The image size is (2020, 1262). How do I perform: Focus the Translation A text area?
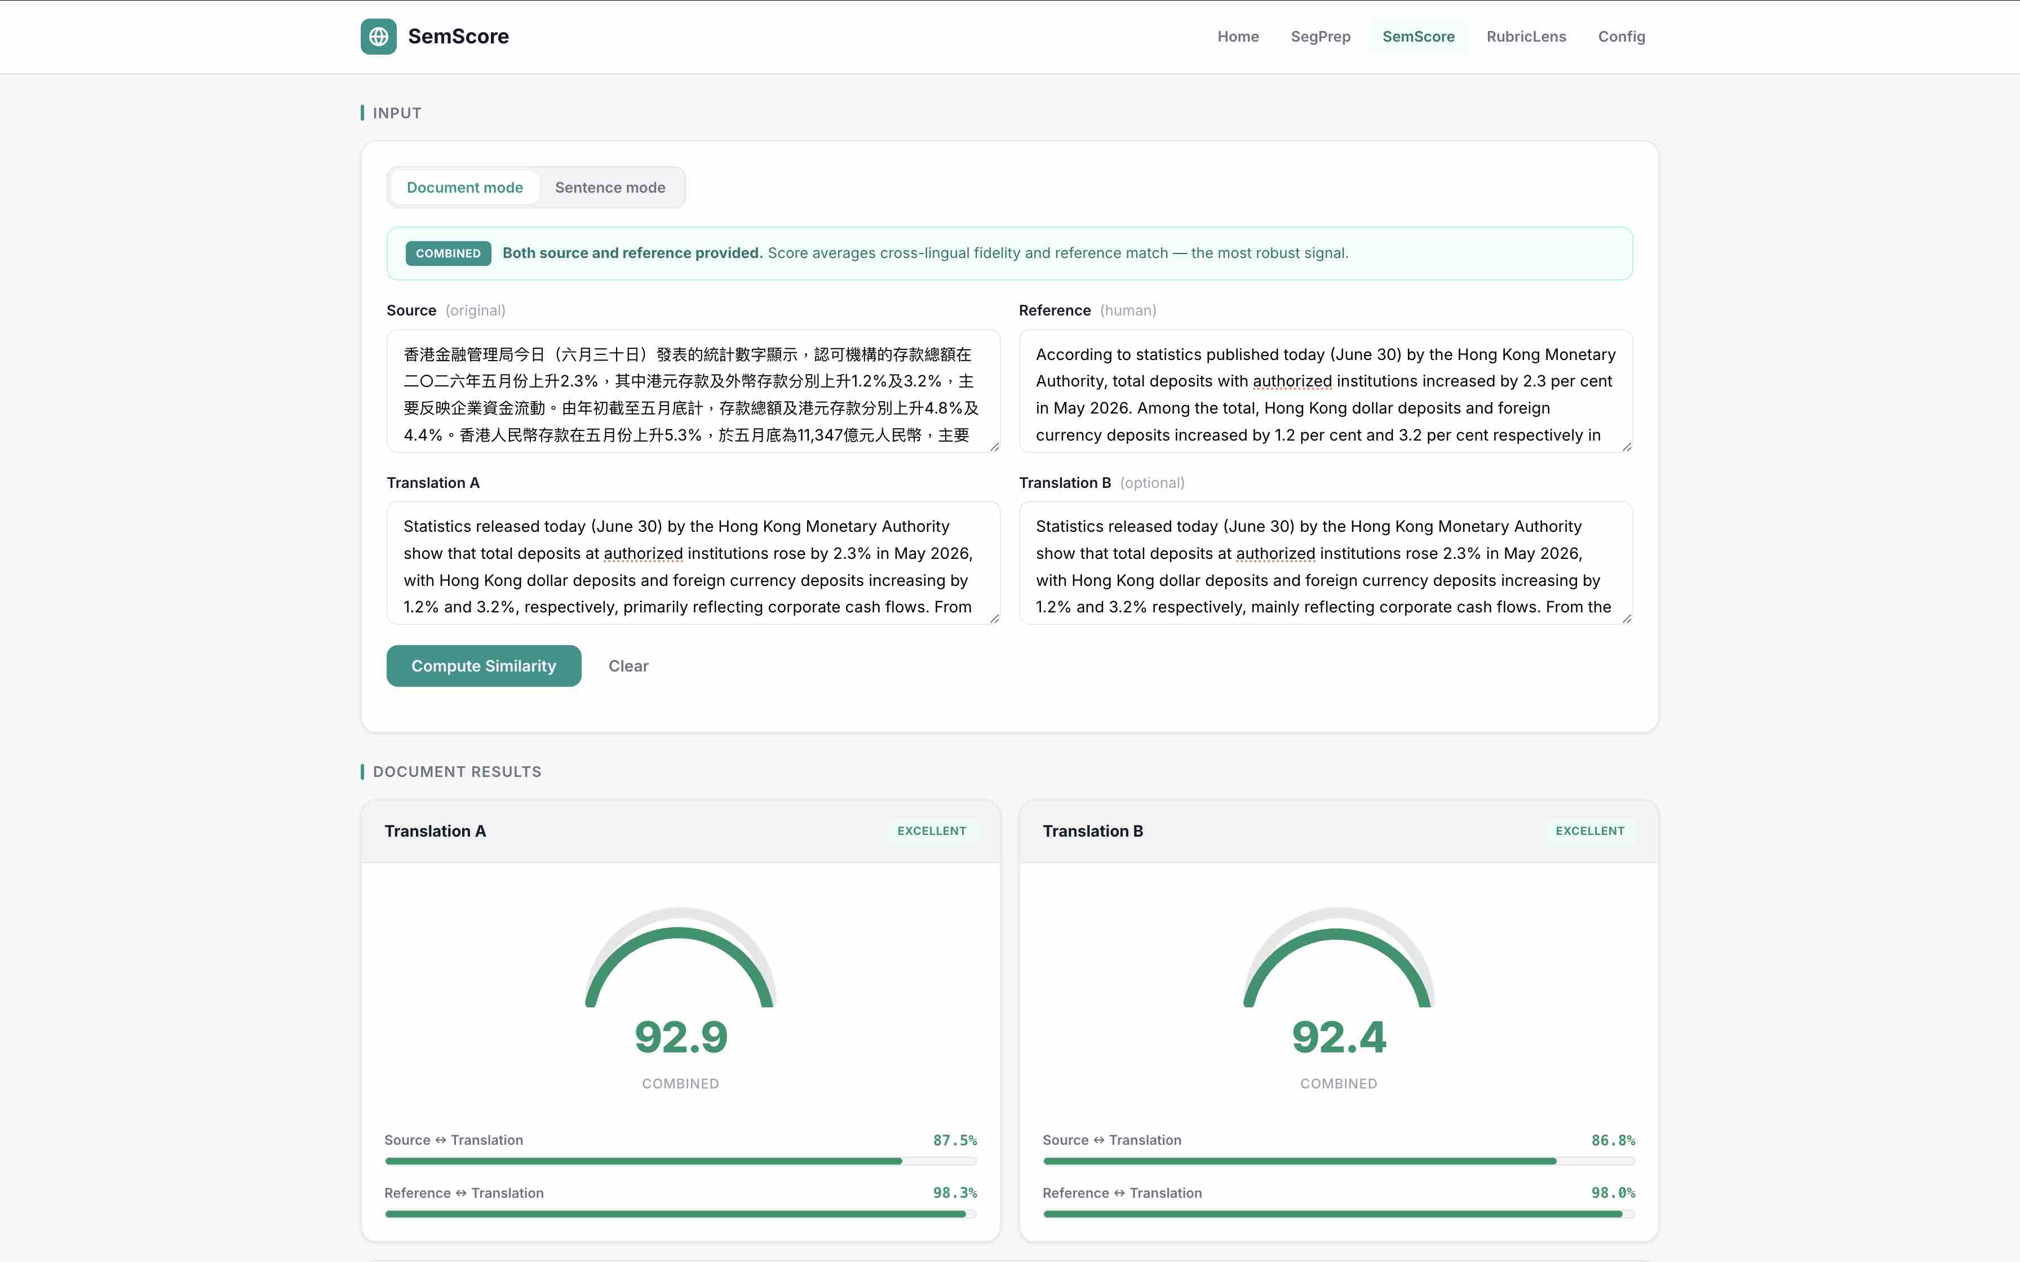coord(693,563)
